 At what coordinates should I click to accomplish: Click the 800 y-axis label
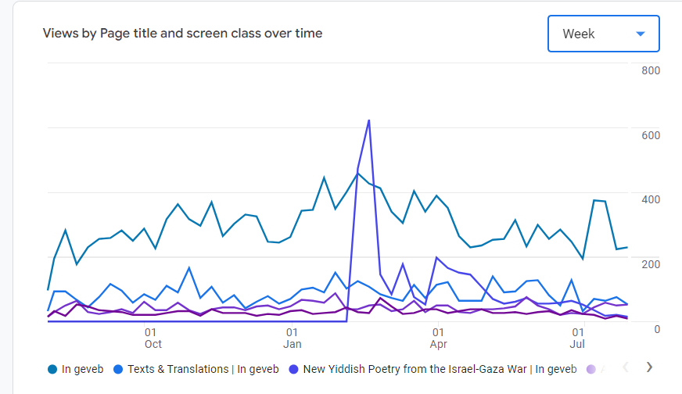tap(651, 70)
